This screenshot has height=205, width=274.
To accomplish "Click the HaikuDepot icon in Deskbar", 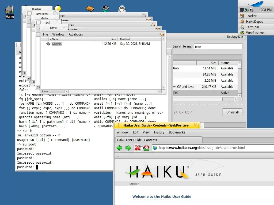I will 242,21.
